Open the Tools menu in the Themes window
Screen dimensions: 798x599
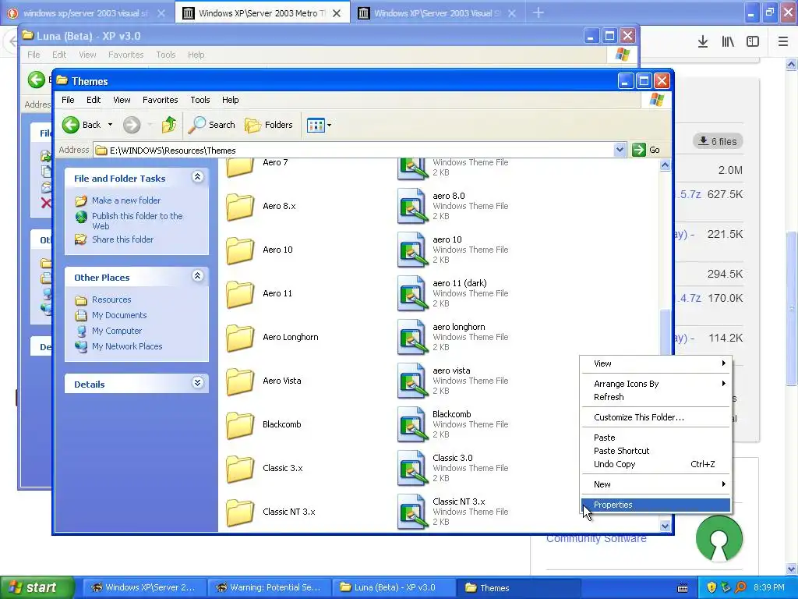pyautogui.click(x=200, y=100)
